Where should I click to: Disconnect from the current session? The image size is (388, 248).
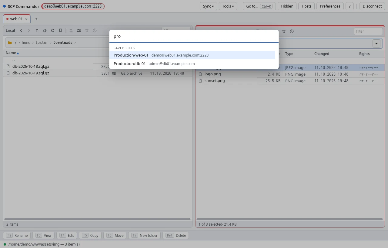(372, 6)
